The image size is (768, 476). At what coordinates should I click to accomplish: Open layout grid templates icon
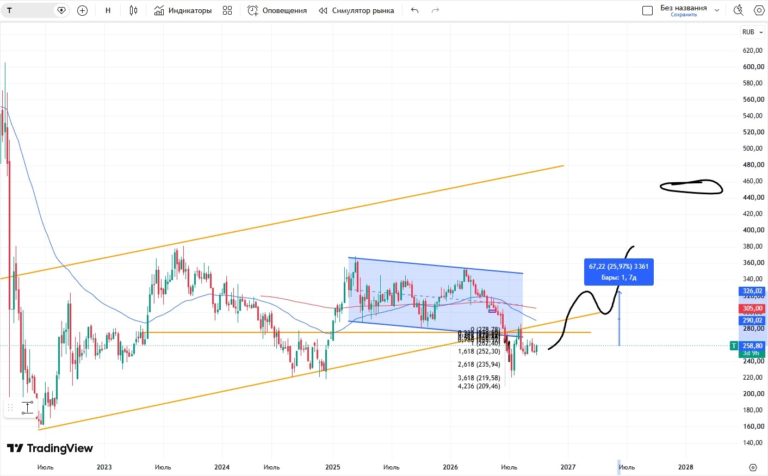tap(227, 10)
